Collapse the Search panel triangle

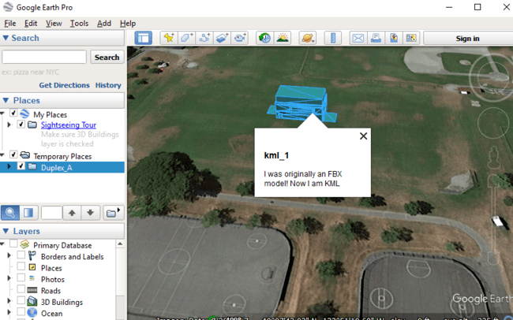pyautogui.click(x=6, y=38)
